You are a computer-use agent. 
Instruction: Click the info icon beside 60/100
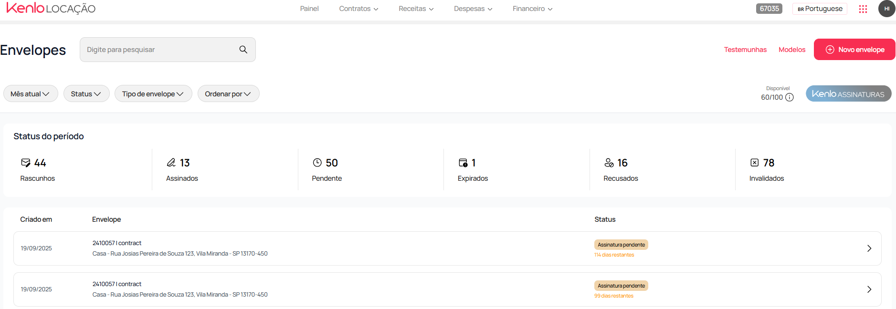coord(790,97)
